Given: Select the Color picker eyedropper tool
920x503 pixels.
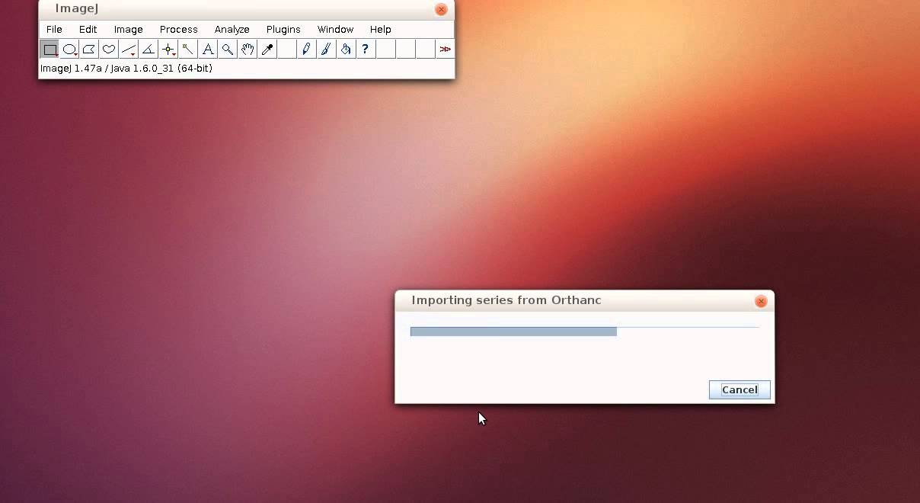Looking at the screenshot, I should tap(267, 50).
